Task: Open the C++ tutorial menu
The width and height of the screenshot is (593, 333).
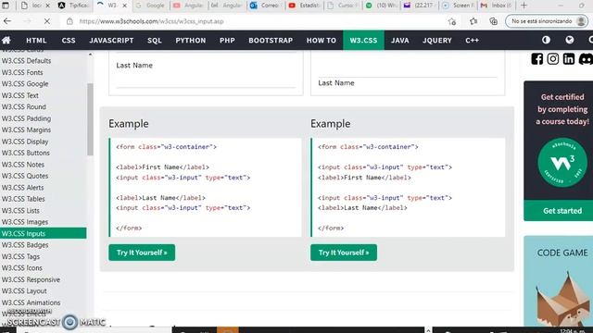Action: pyautogui.click(x=472, y=40)
